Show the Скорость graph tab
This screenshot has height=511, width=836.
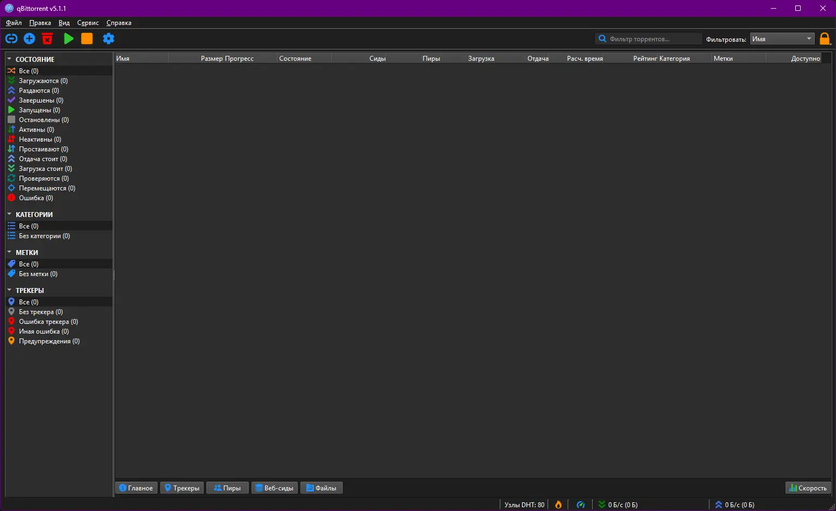pyautogui.click(x=808, y=488)
